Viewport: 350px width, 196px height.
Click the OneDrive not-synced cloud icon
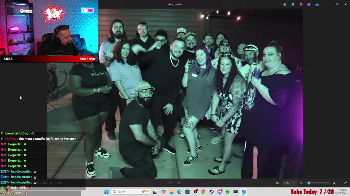pos(317,4)
